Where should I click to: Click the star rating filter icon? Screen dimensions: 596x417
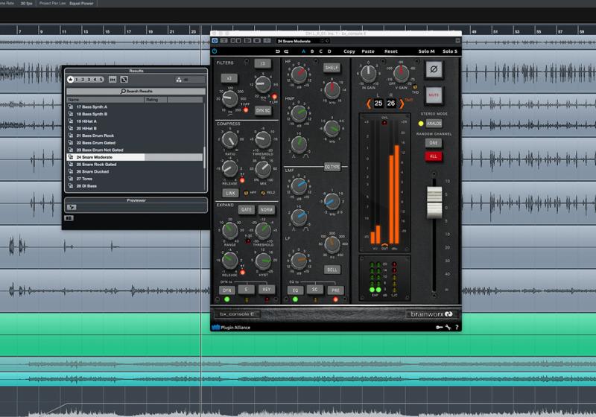point(71,80)
